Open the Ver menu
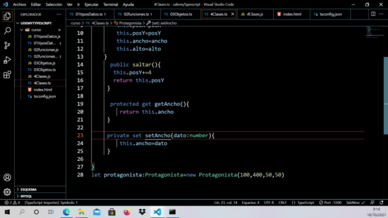The width and height of the screenshot is (388, 218). [70, 4]
